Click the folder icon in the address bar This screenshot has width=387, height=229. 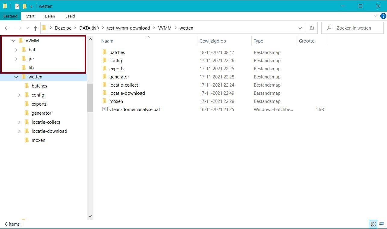click(44, 28)
